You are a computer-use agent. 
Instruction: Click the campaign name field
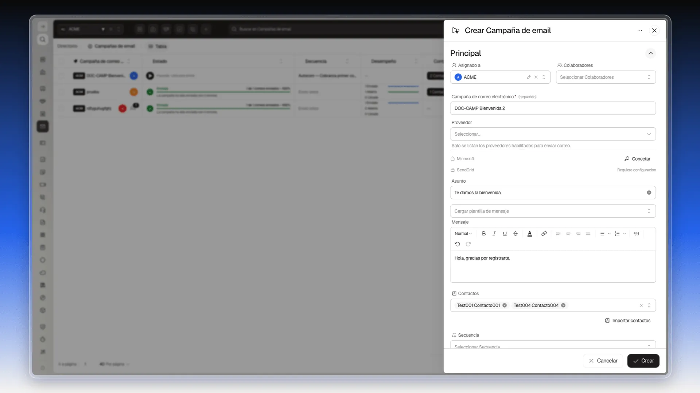tap(553, 108)
